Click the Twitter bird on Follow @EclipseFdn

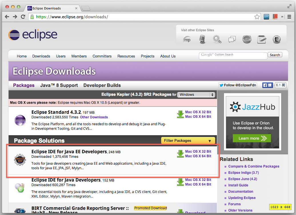[x=222, y=85]
